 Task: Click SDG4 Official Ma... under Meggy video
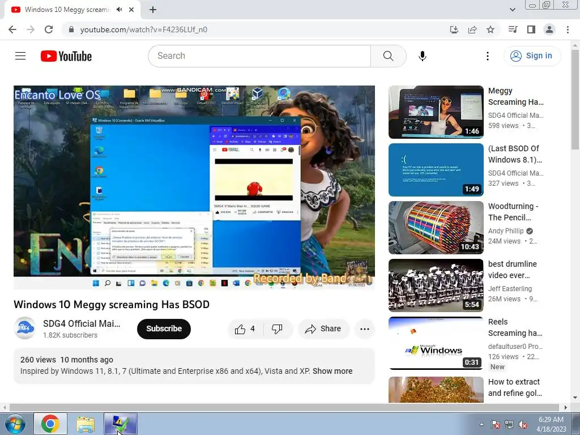point(515,116)
